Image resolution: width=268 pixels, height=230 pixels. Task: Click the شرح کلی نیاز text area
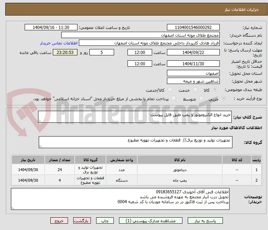[135, 117]
